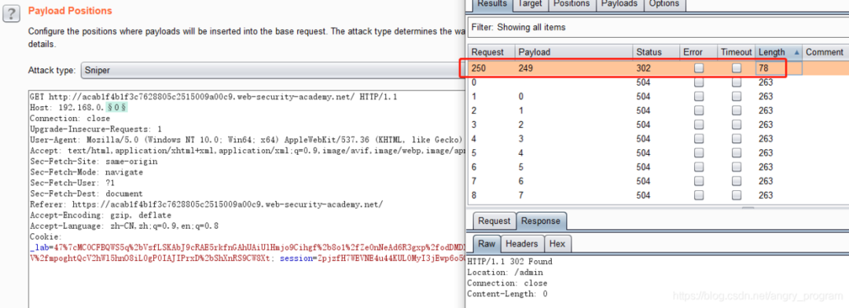Image resolution: width=849 pixels, height=308 pixels.
Task: Switch to the Positions tab
Action: 572,4
